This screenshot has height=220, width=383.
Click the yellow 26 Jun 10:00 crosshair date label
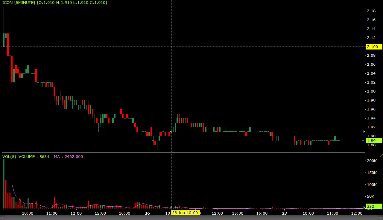[x=185, y=213]
